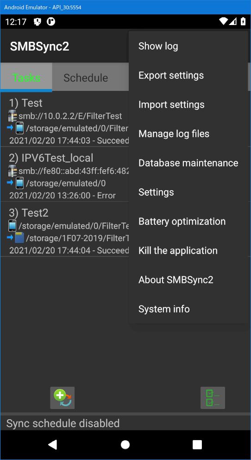
Task: Choose Export settings menu entry
Action: coord(188,76)
